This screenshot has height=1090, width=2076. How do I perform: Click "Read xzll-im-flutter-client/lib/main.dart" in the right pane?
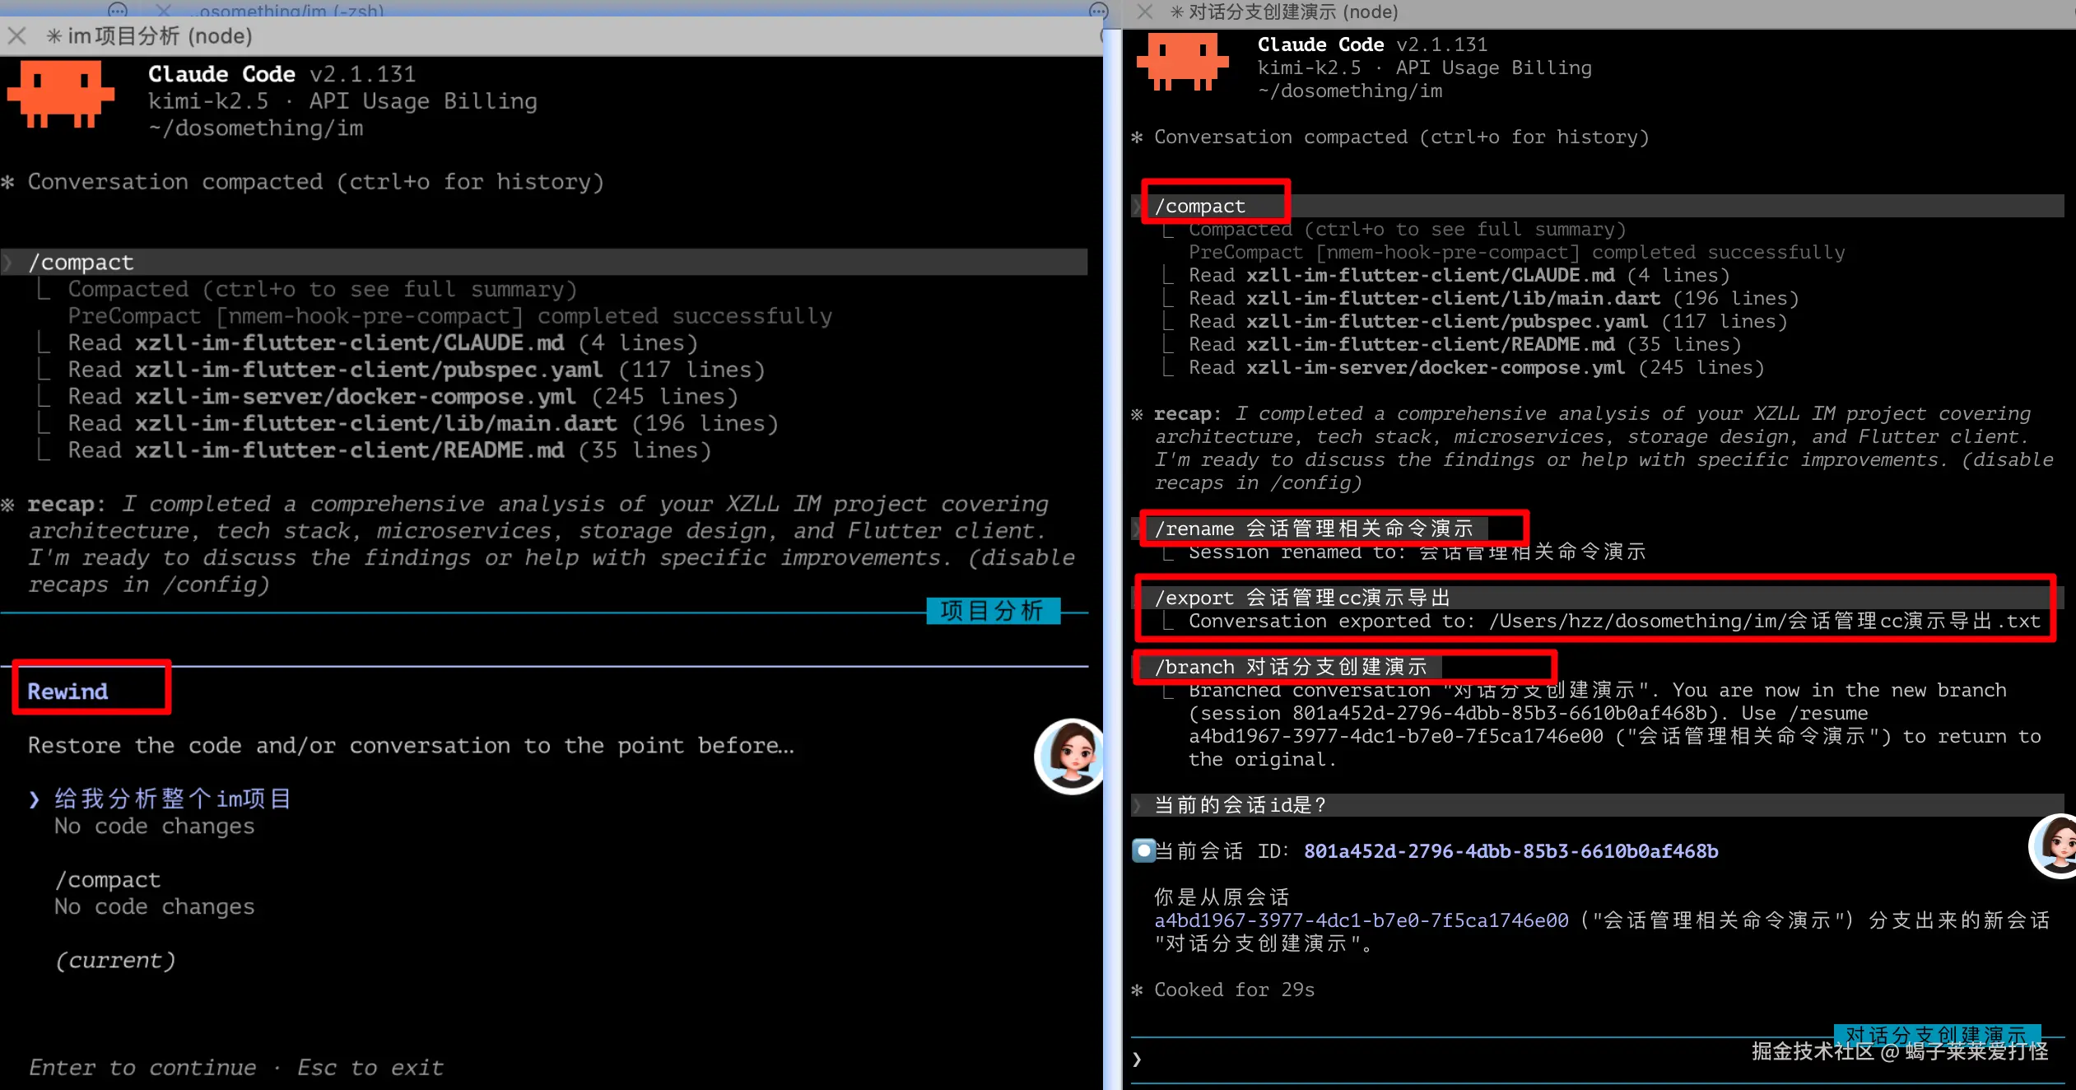[x=1494, y=298]
